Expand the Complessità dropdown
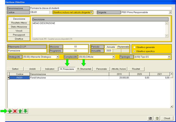The width and height of the screenshot is (176, 122). (113, 57)
